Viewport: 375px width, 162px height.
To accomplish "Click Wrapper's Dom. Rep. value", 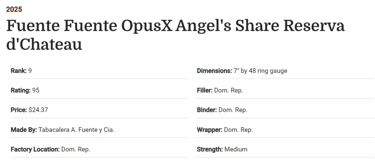I will coord(239,130).
